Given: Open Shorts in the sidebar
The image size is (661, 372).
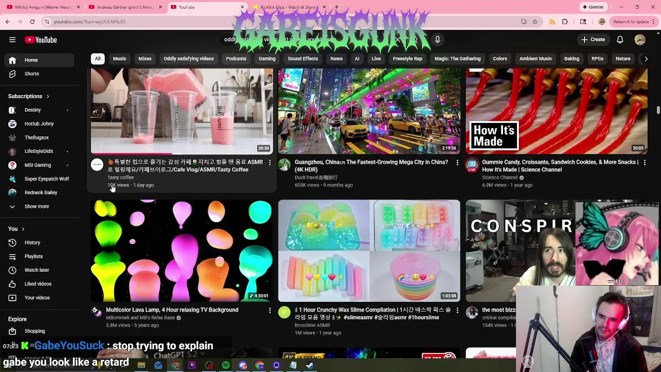Looking at the screenshot, I should pos(39,74).
